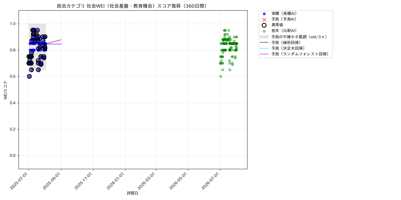Click the purple 線形回帰 legend line

click(264, 43)
